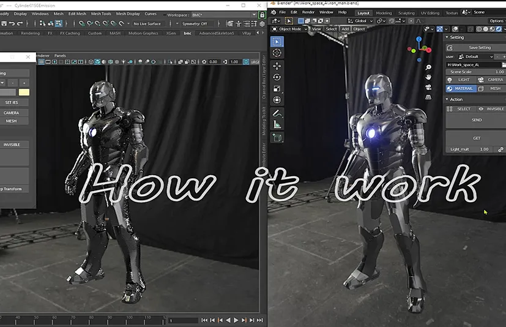
Task: Collapse the Action panel section
Action: (x=447, y=100)
